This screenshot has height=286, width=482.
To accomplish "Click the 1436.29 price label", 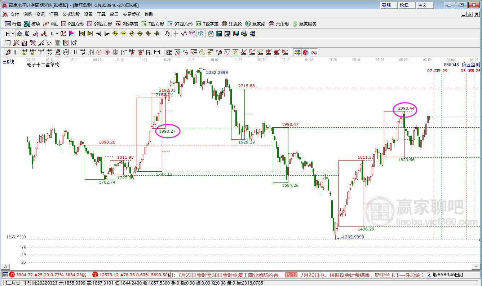I will 366,229.
